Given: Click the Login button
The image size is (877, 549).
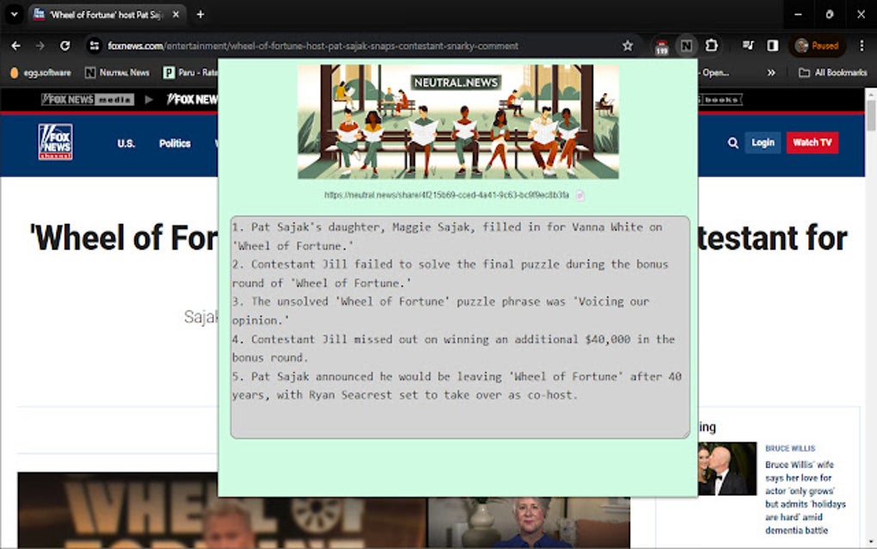Looking at the screenshot, I should tap(763, 143).
